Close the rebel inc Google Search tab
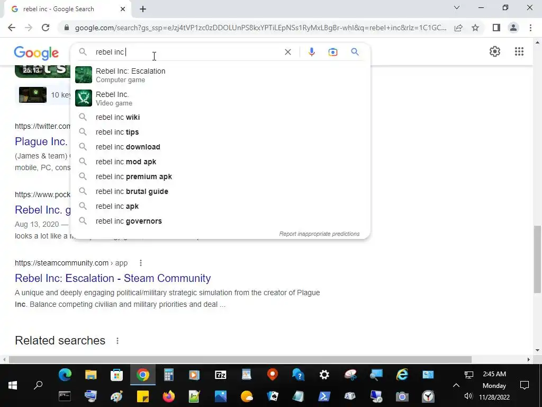 (x=123, y=9)
